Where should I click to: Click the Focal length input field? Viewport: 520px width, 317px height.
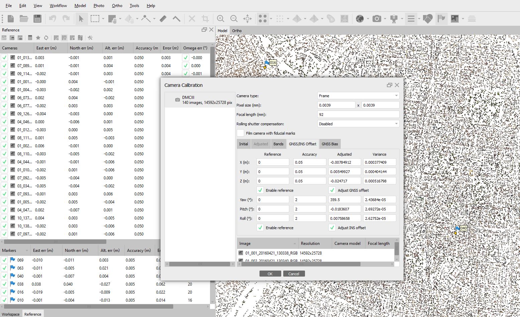point(358,115)
